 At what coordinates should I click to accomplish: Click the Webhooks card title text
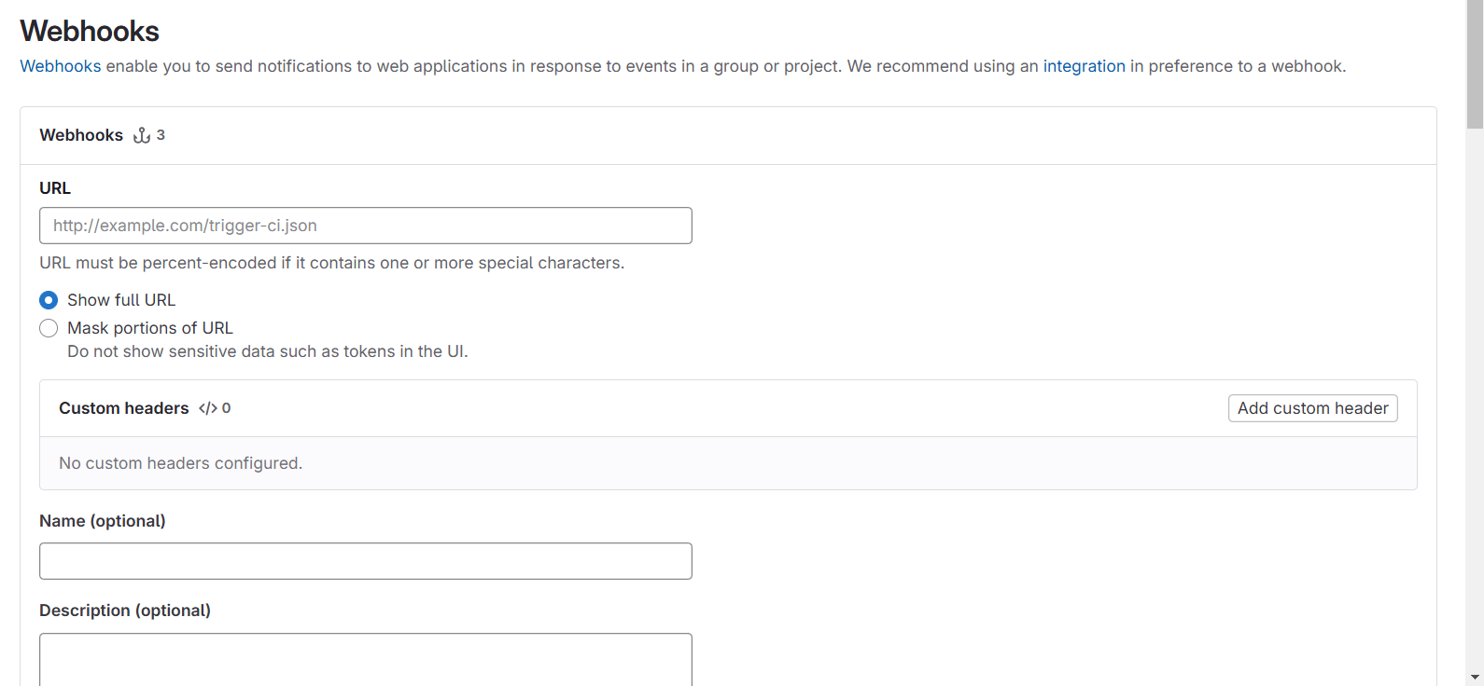pos(81,135)
